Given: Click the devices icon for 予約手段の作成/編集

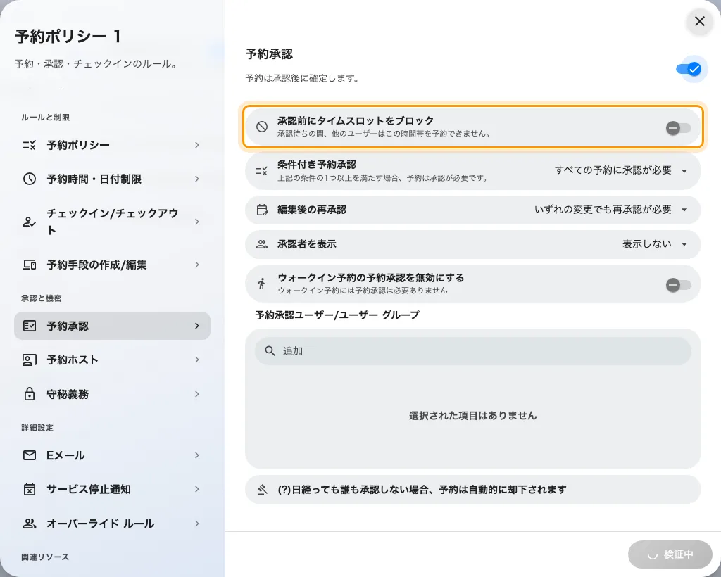Looking at the screenshot, I should (30, 265).
